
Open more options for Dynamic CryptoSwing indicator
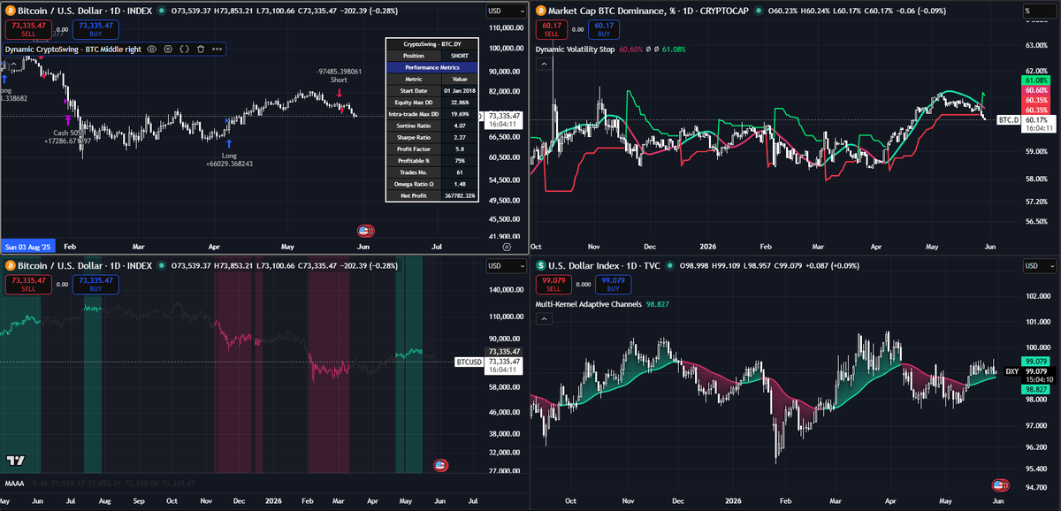coord(217,50)
